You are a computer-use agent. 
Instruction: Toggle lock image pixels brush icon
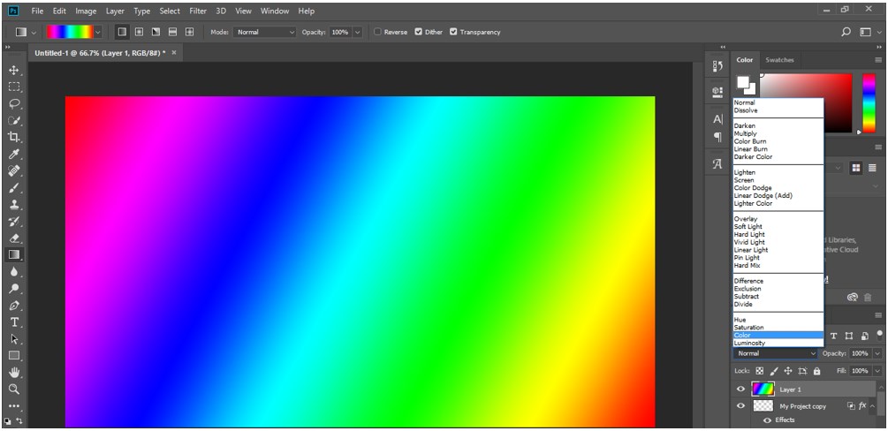point(774,372)
